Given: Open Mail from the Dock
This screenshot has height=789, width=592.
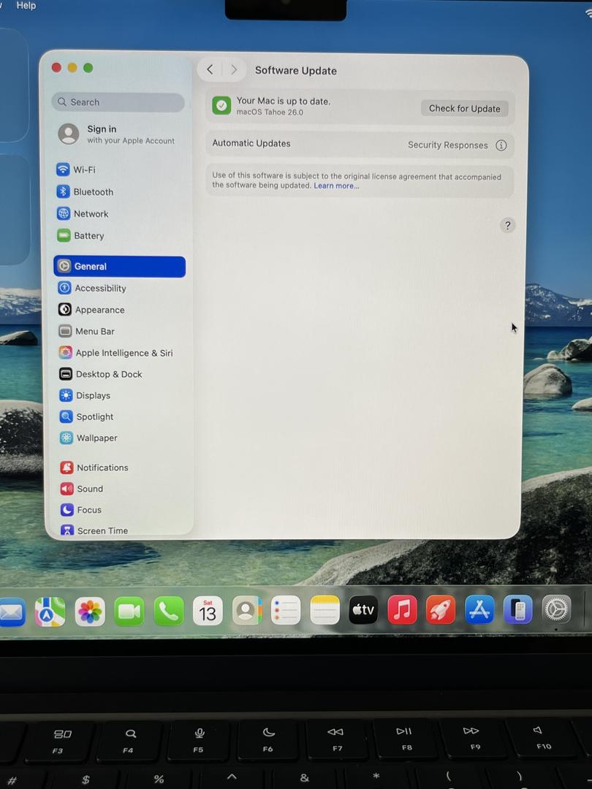Looking at the screenshot, I should [x=12, y=612].
